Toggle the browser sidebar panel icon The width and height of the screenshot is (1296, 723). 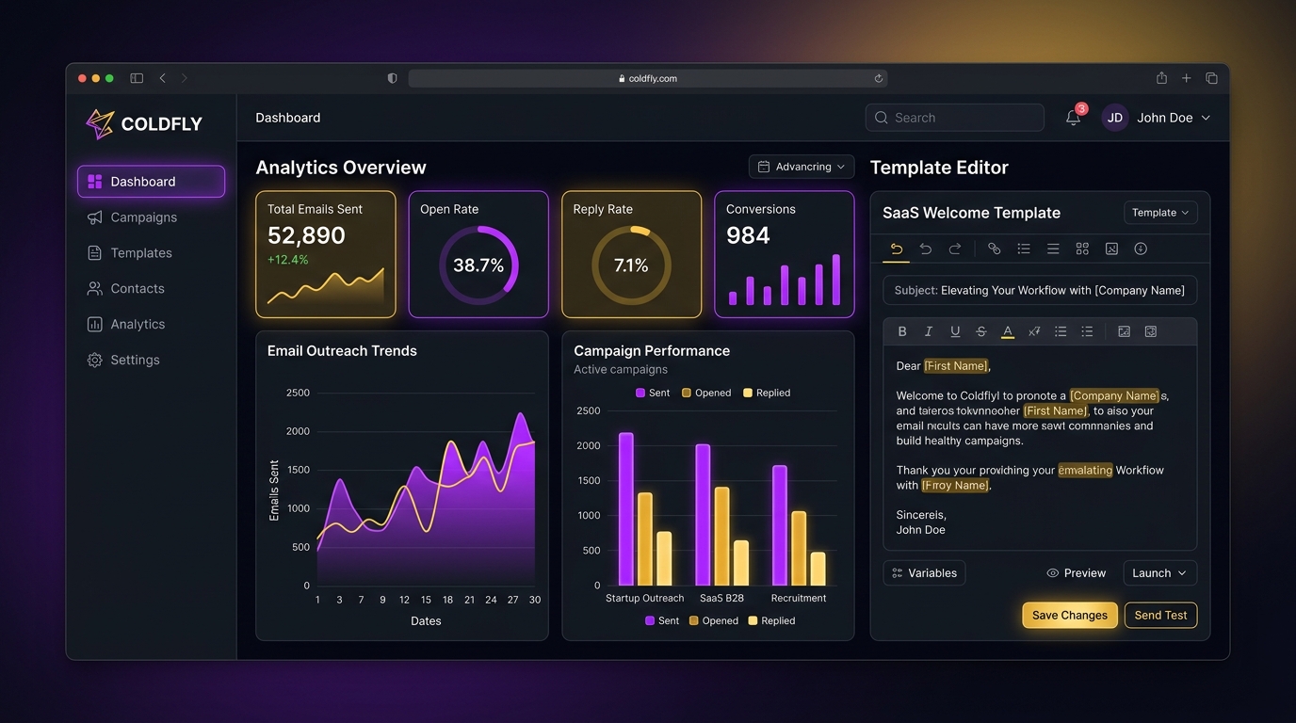click(x=137, y=78)
